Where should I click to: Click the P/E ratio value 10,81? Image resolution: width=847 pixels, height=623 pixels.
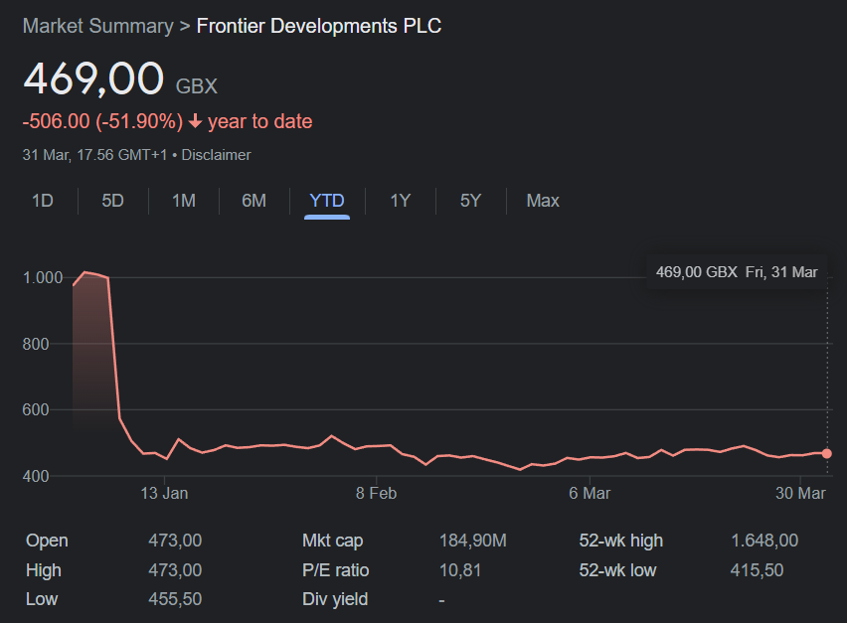460,570
